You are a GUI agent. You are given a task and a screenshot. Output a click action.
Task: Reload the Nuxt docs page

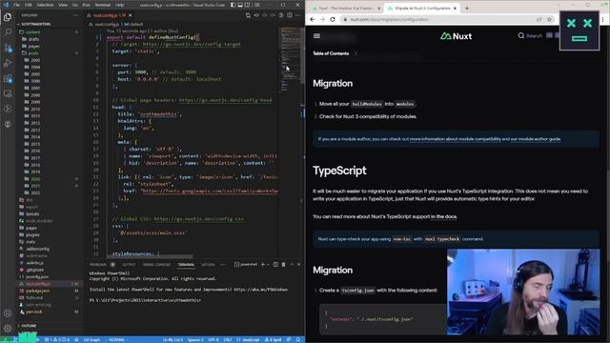tap(333, 19)
